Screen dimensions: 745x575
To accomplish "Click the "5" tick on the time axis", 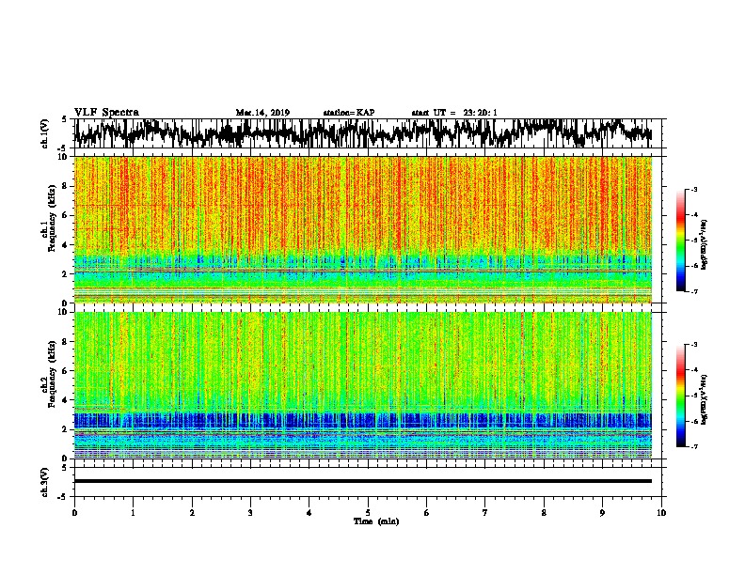I will pyautogui.click(x=368, y=513).
